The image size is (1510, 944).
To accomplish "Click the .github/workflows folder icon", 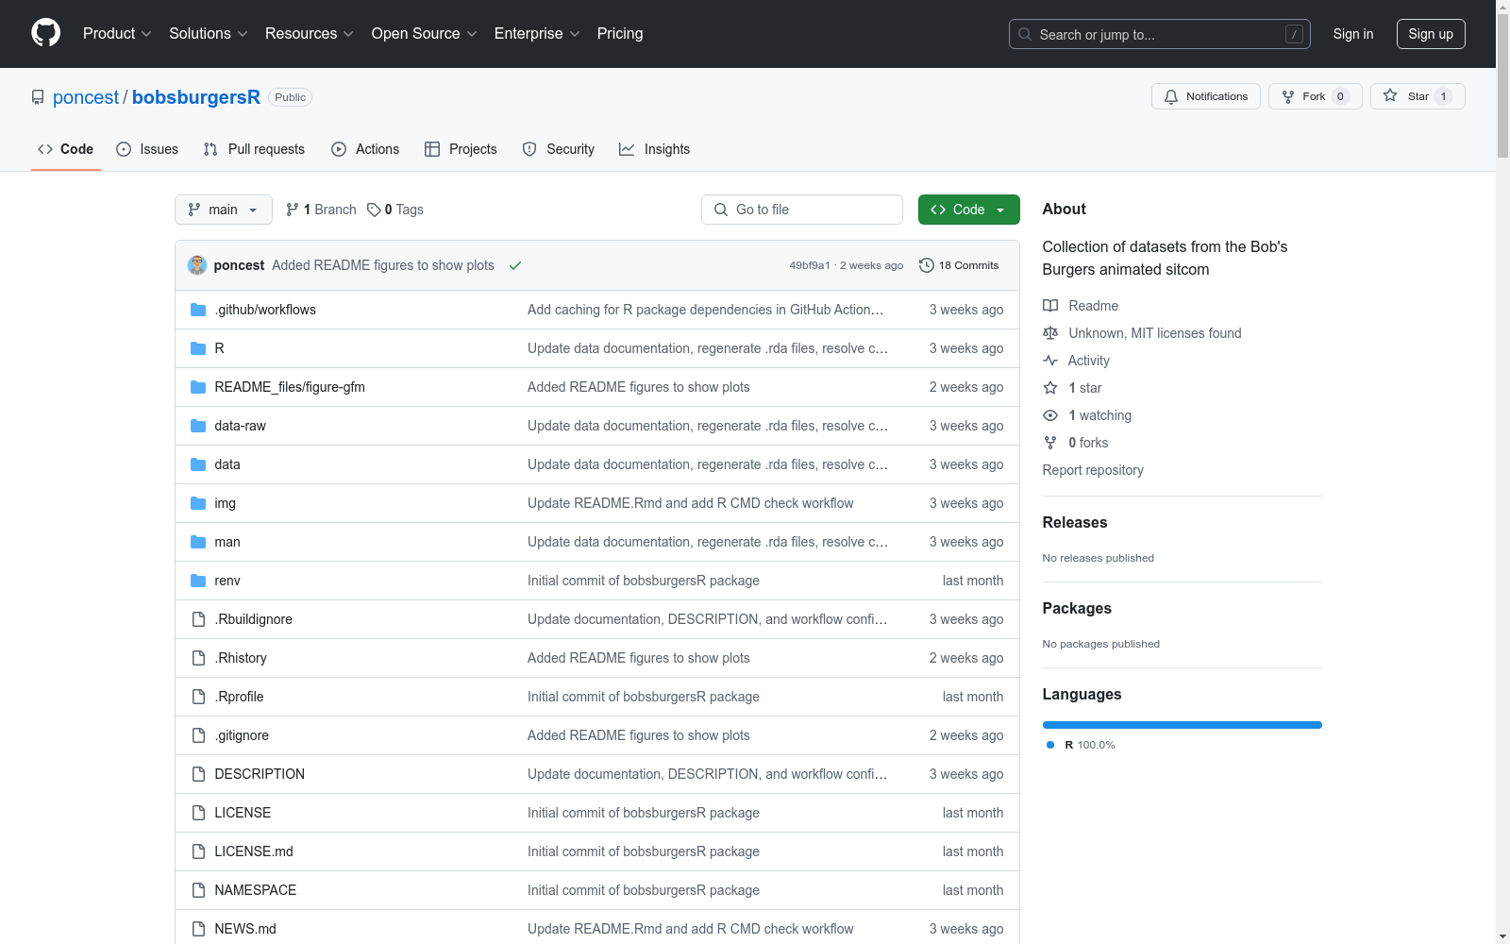I will coord(198,310).
